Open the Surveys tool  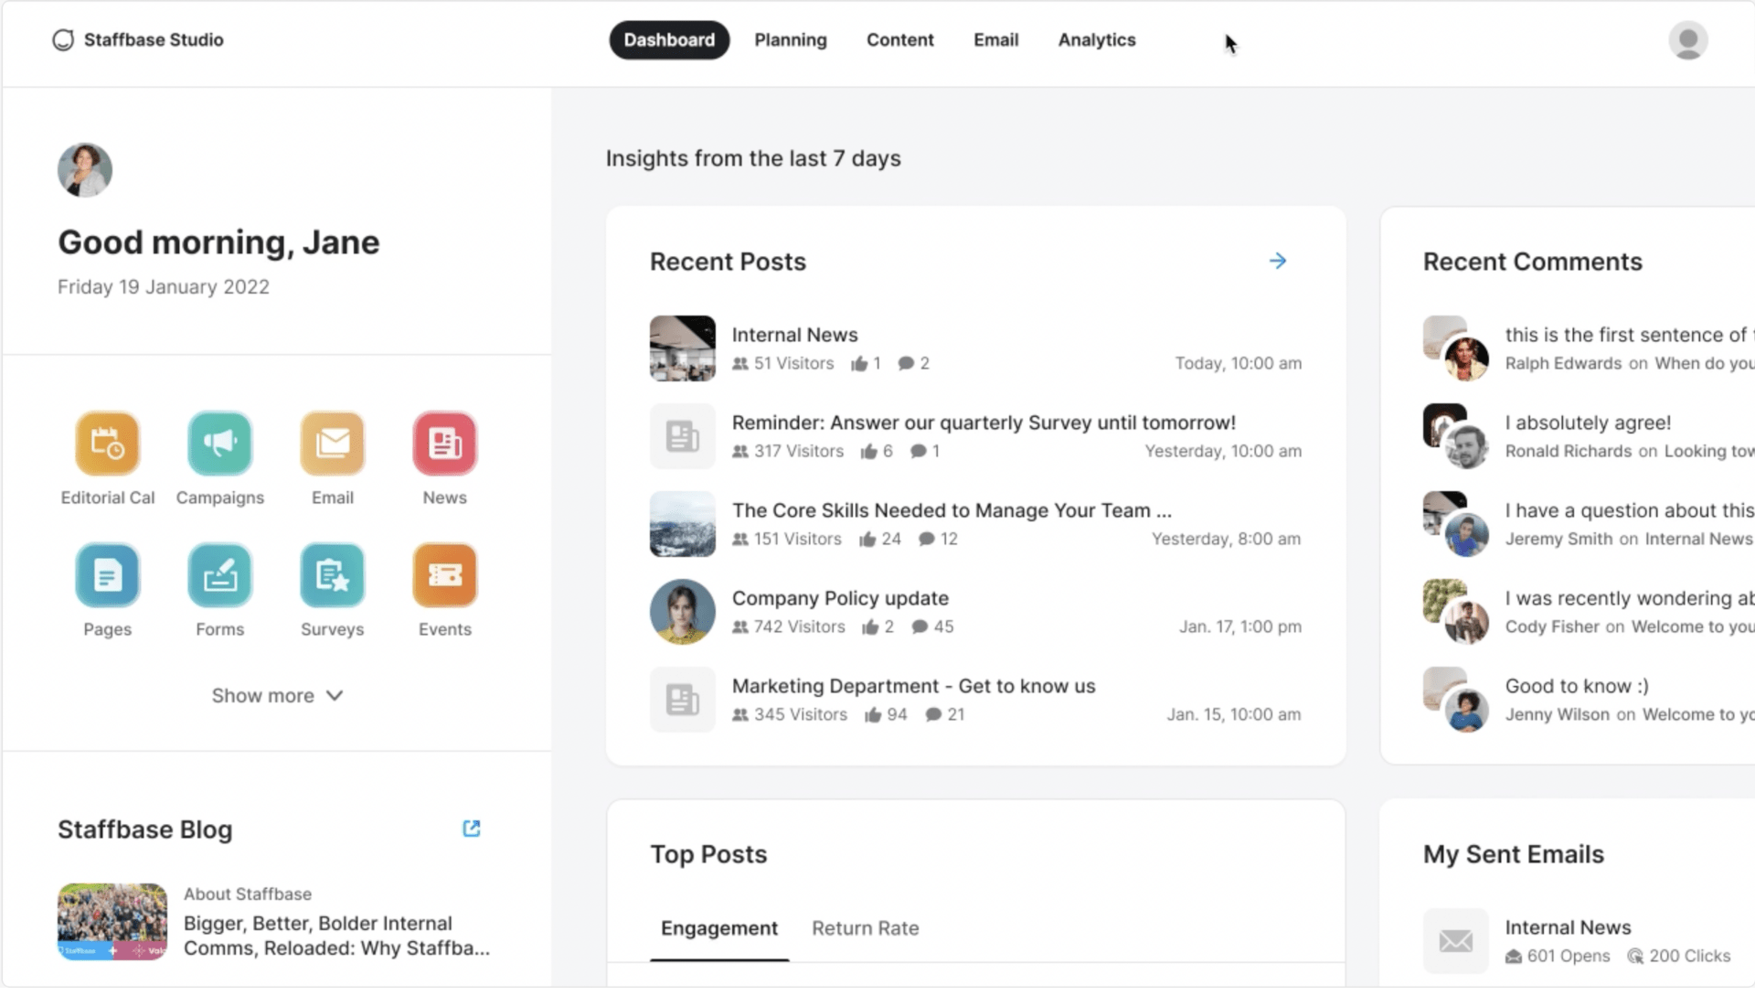tap(333, 574)
